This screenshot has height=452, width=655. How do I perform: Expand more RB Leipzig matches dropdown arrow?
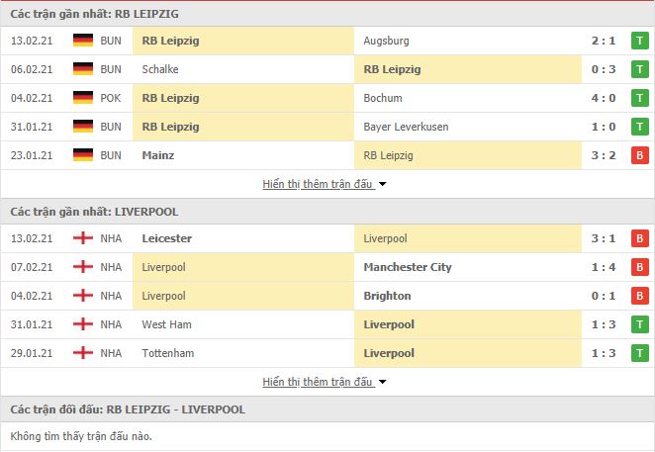pyautogui.click(x=382, y=184)
